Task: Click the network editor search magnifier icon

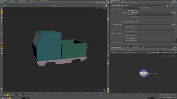Action: point(173,53)
